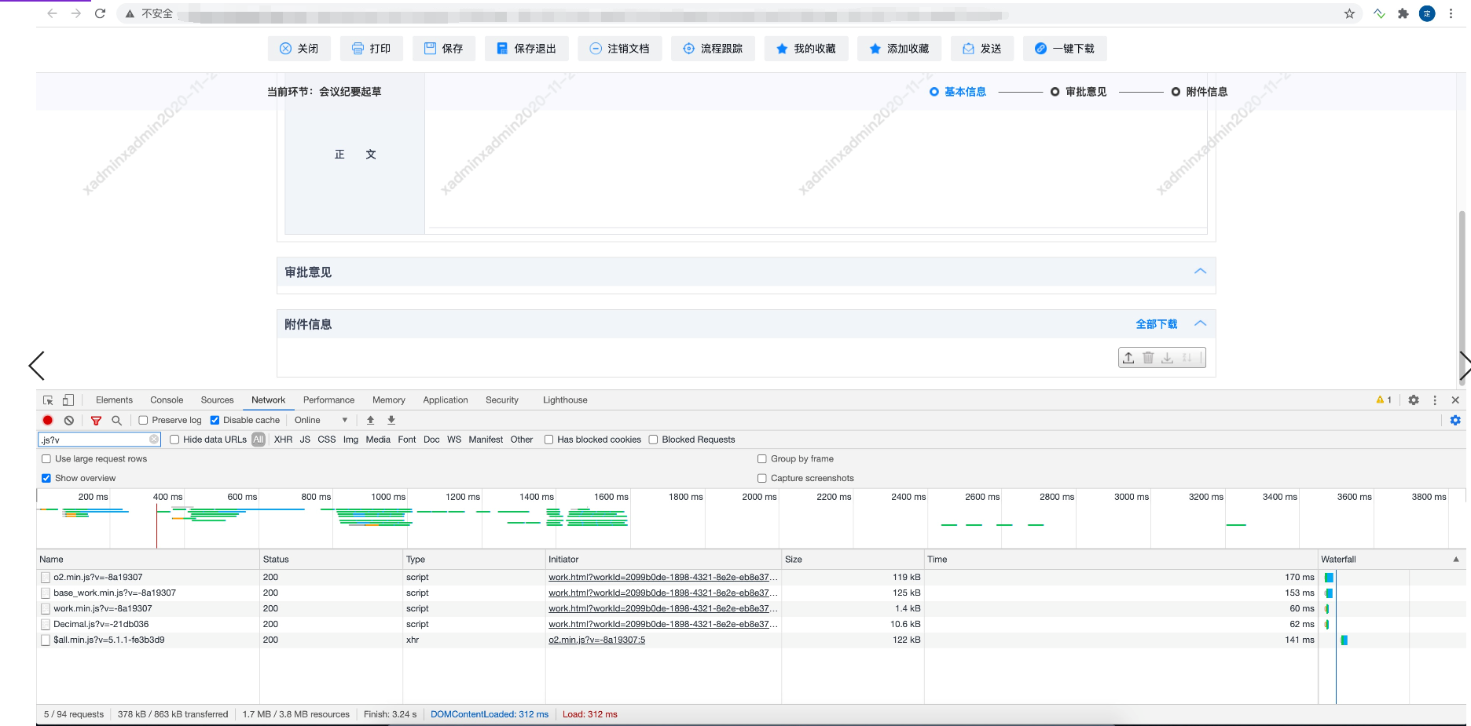1471x726 pixels.
Task: Sort by Waterfall column header
Action: tap(1391, 560)
